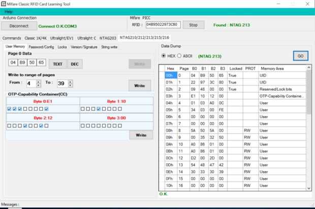Increase the To page value

point(70,82)
